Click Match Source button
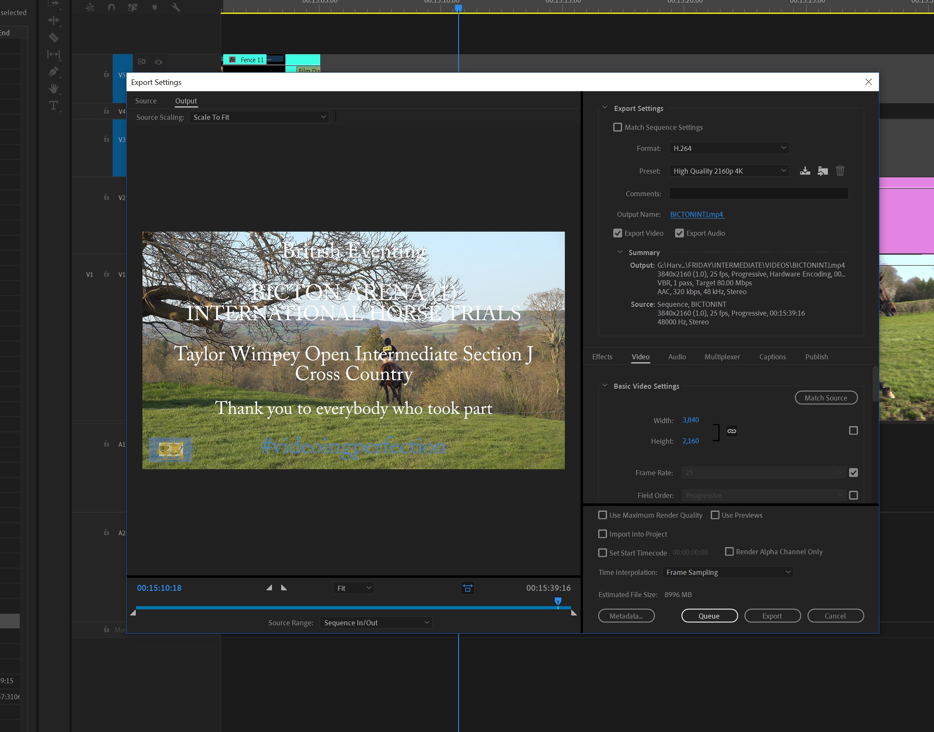Image resolution: width=934 pixels, height=732 pixels. click(x=826, y=398)
